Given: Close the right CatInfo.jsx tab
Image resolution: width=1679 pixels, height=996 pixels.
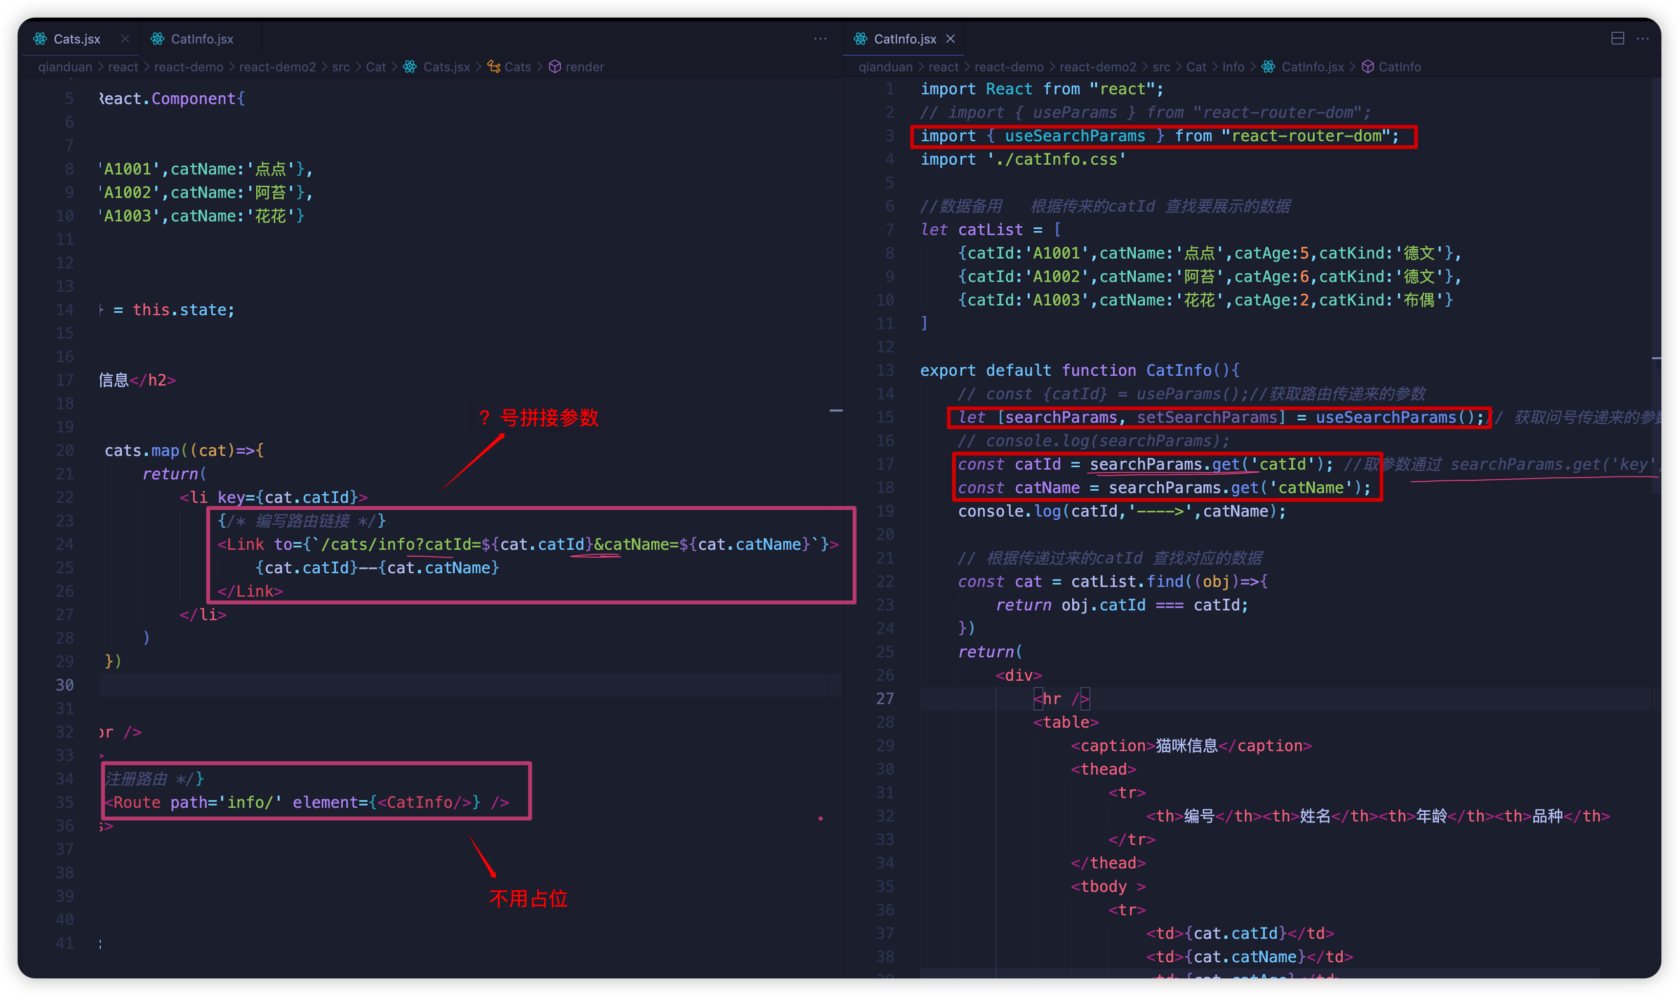Looking at the screenshot, I should (950, 39).
